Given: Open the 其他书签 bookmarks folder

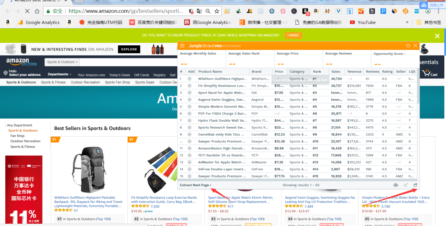Looking at the screenshot, I should click(x=429, y=23).
